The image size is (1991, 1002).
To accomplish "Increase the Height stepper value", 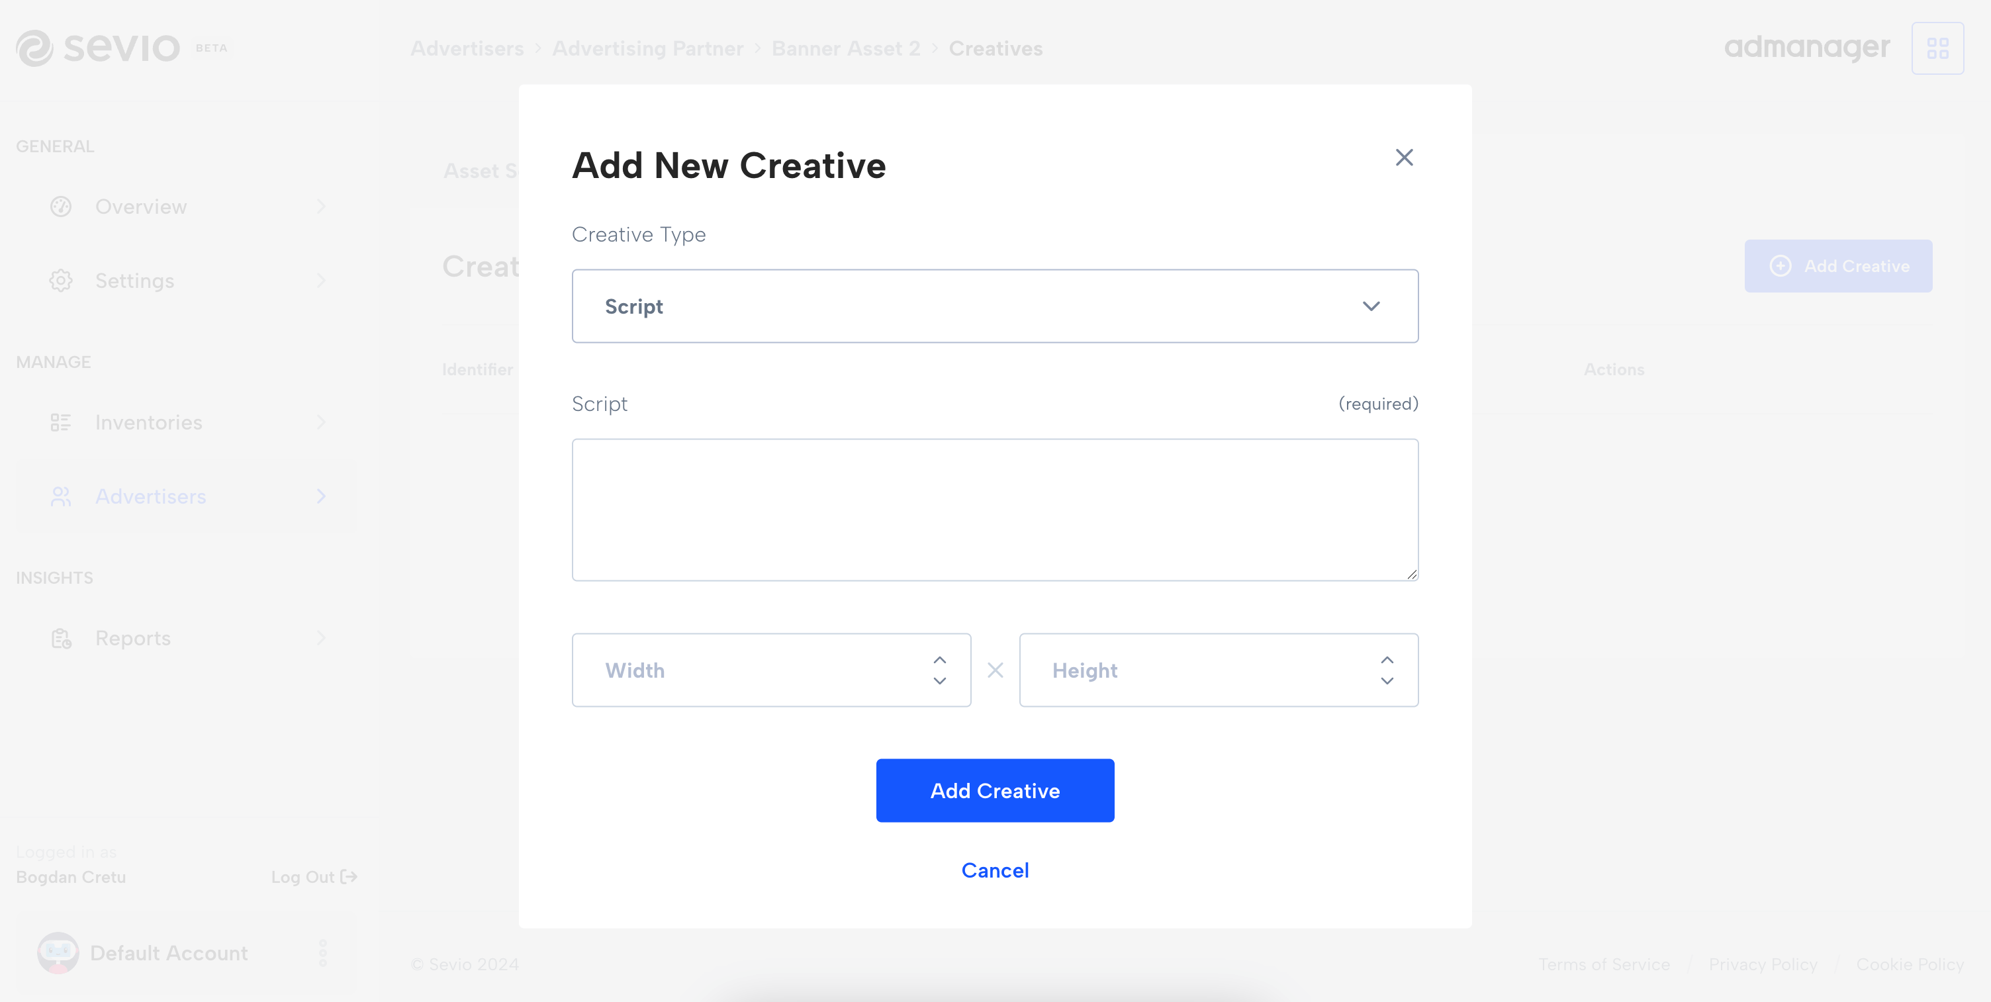I will click(1387, 660).
